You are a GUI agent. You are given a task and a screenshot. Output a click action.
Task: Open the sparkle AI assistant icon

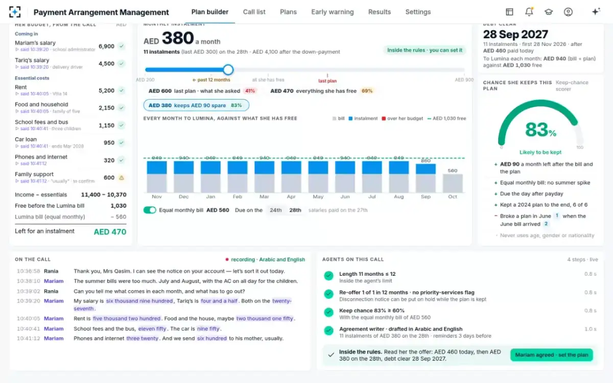point(596,12)
